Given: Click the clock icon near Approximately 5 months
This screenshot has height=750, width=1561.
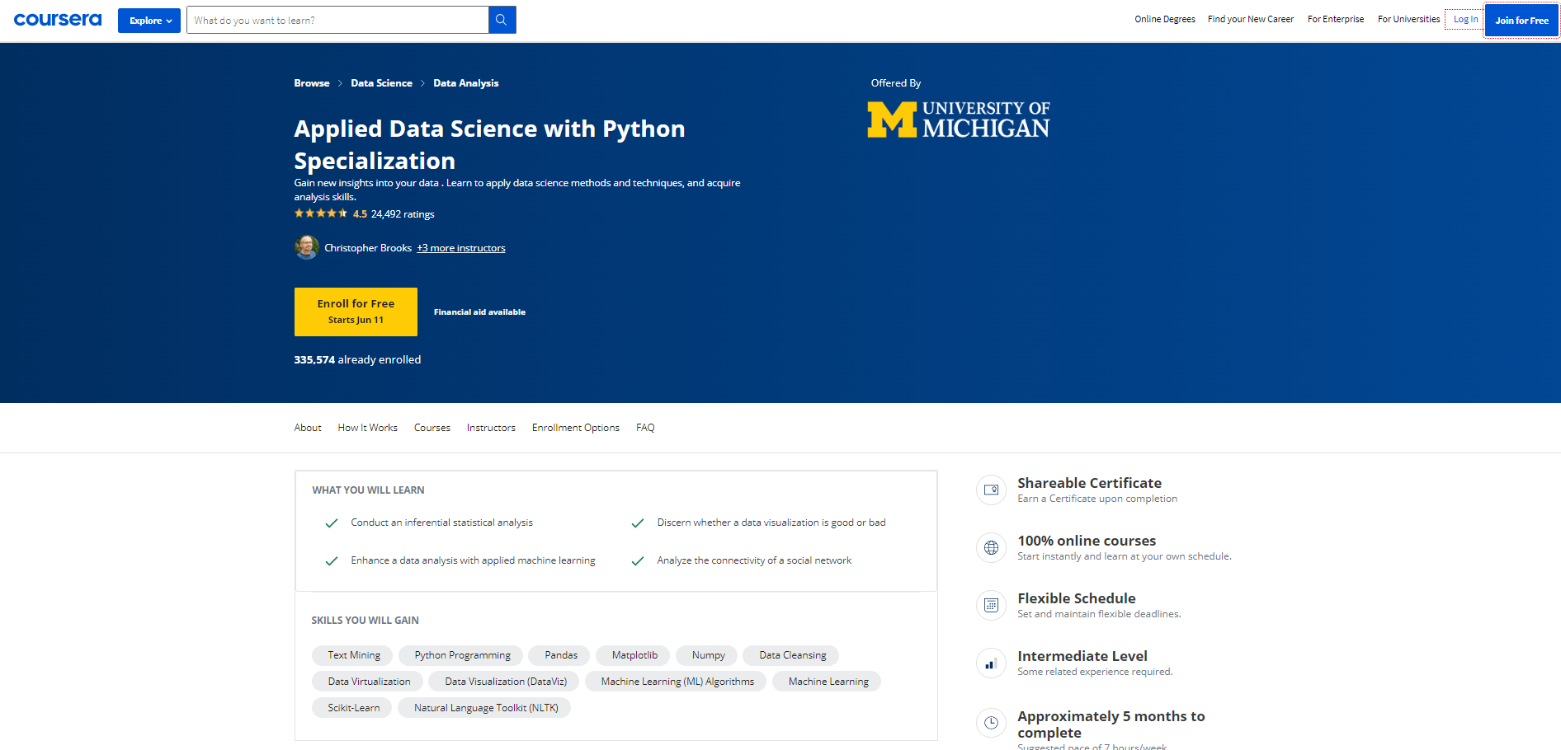Looking at the screenshot, I should coord(991,723).
